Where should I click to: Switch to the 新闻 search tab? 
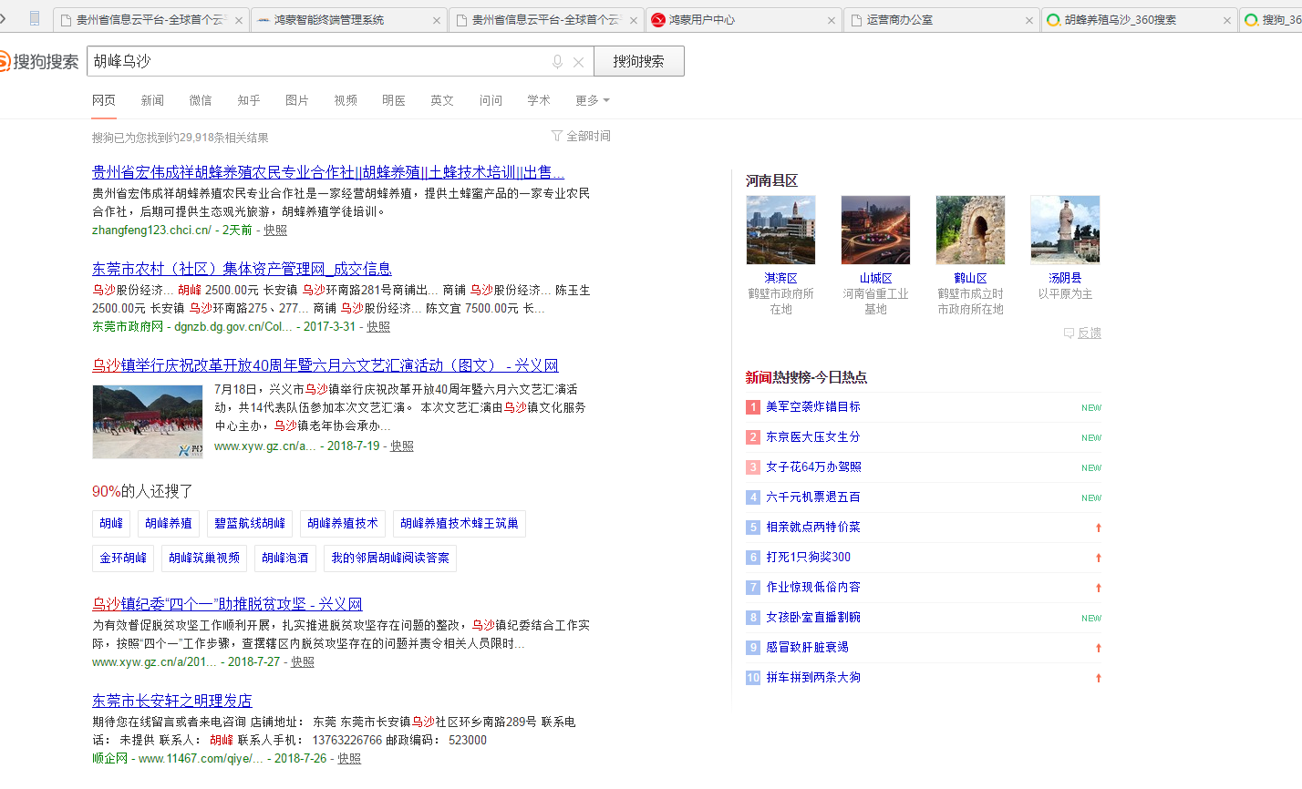pyautogui.click(x=152, y=100)
